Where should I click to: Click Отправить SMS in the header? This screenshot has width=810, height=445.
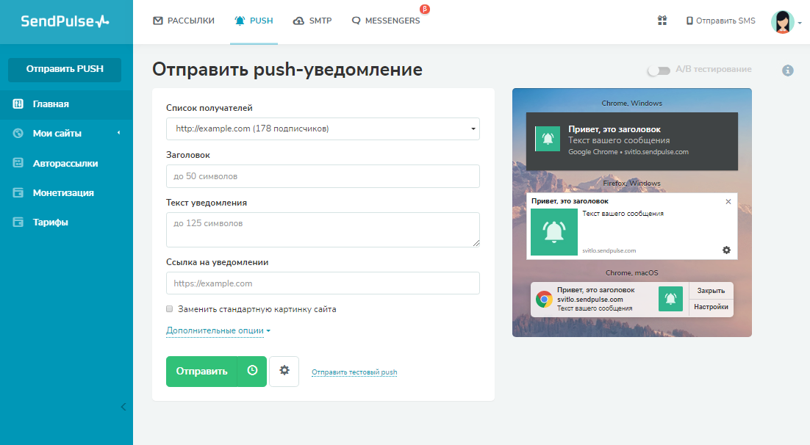[720, 21]
